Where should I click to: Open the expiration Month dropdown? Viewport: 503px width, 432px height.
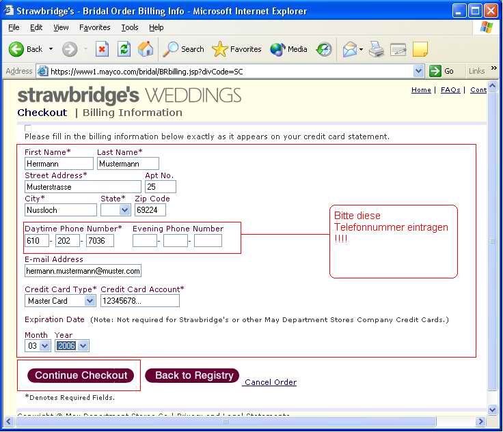[38, 346]
